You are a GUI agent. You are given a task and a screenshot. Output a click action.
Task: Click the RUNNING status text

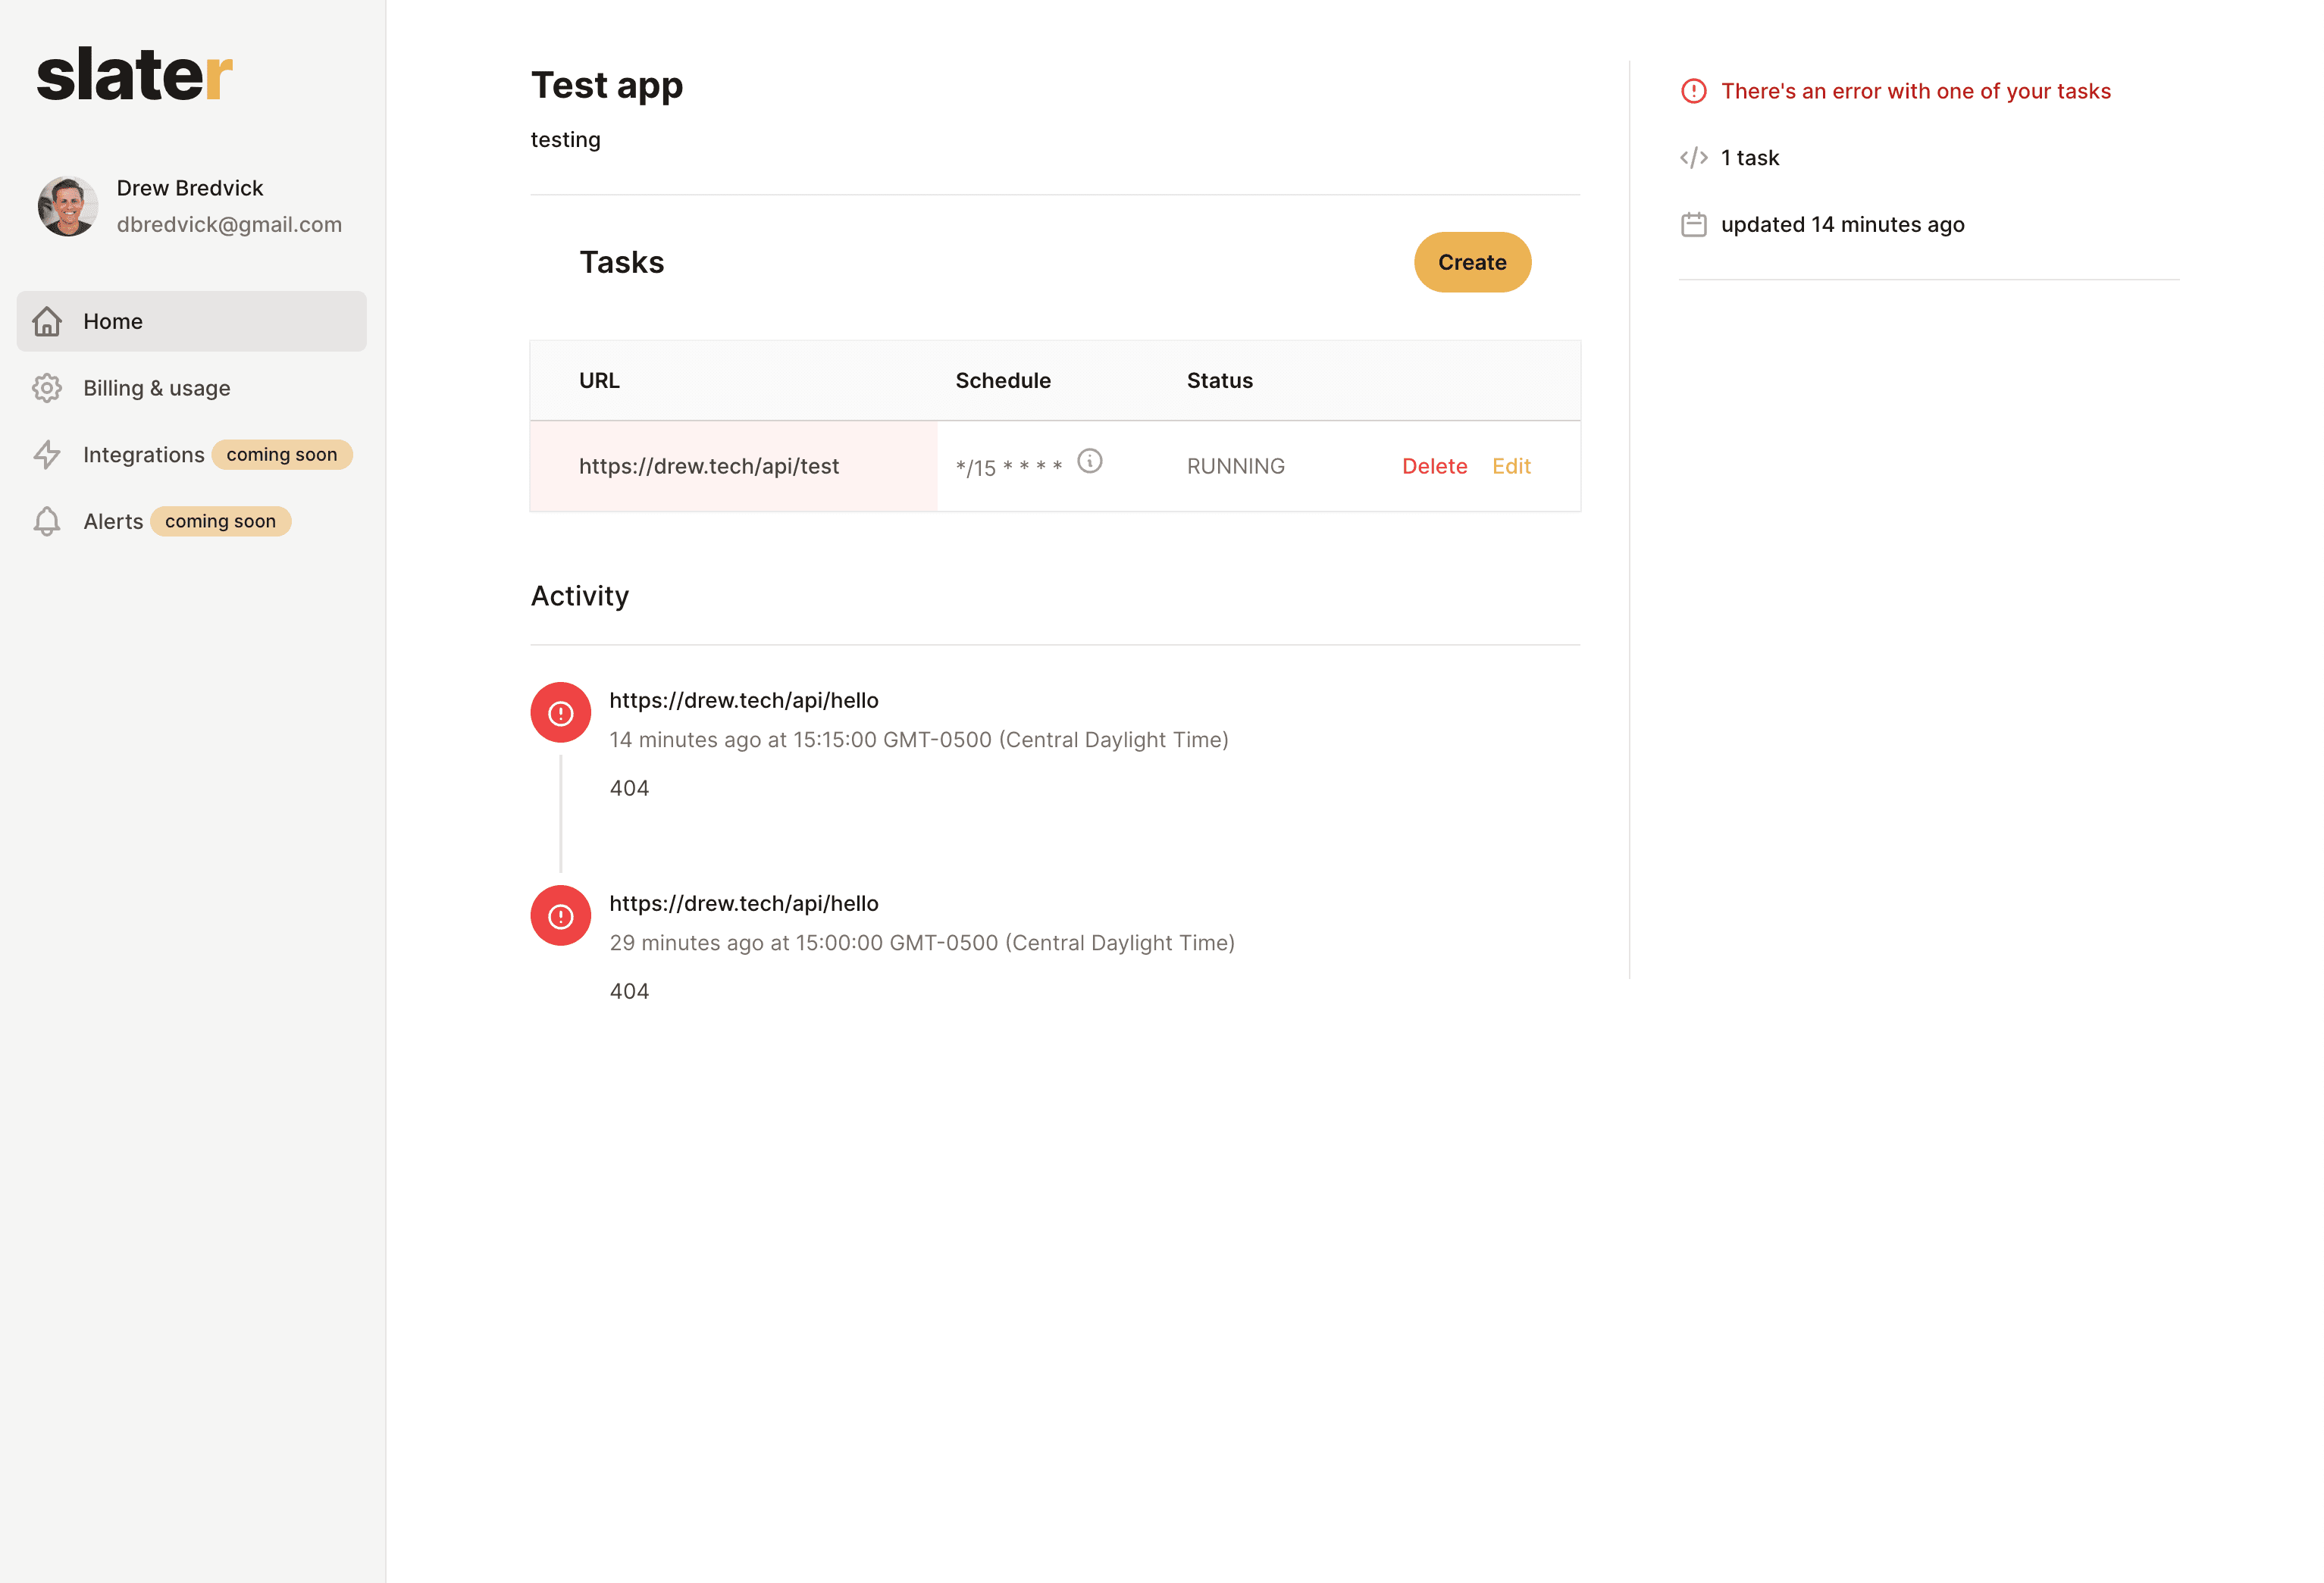pos(1236,466)
